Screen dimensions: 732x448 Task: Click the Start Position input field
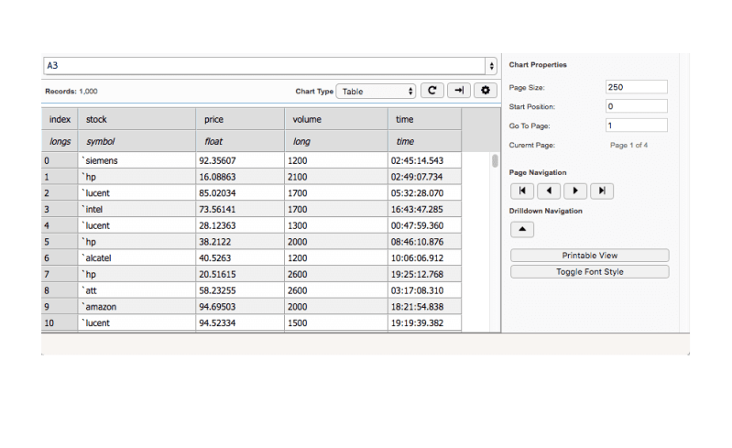637,106
